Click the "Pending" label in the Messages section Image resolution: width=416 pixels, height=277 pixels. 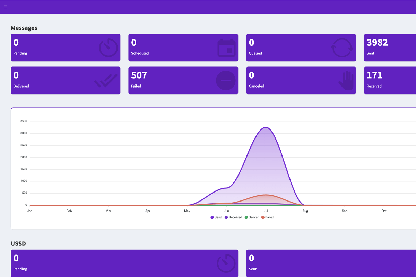click(20, 53)
